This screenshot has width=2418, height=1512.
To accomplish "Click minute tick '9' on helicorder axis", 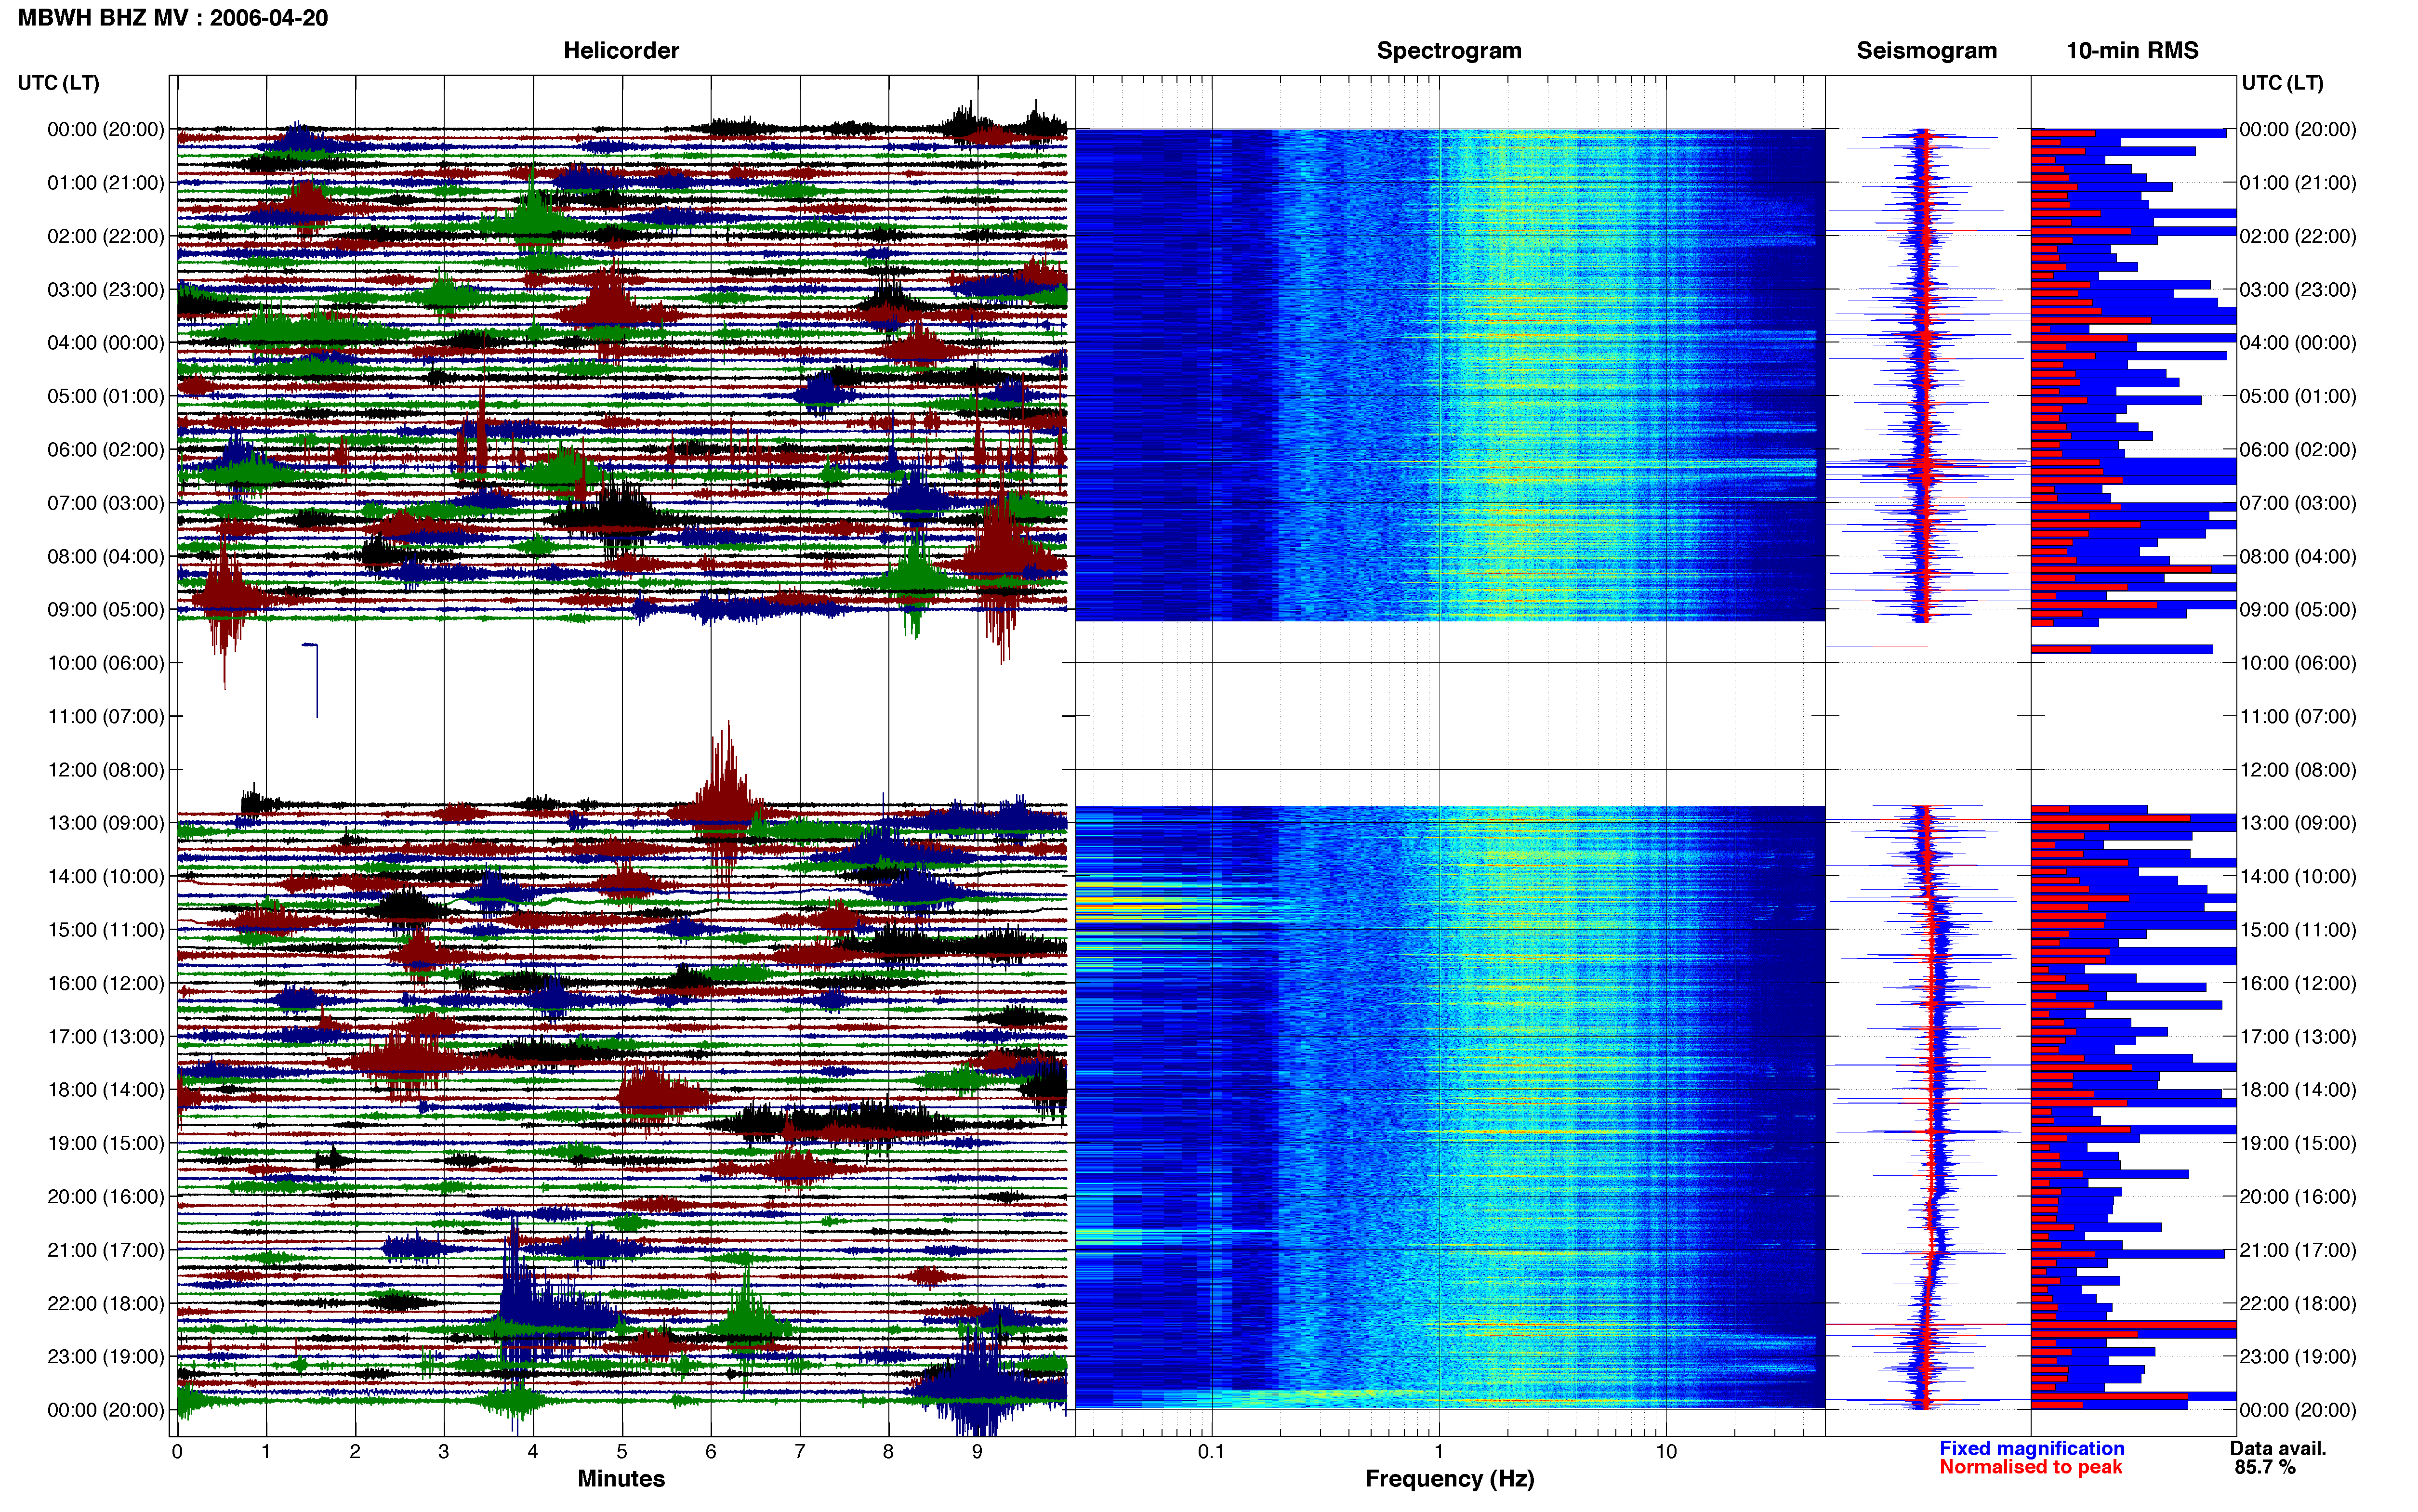I will pos(977,1452).
